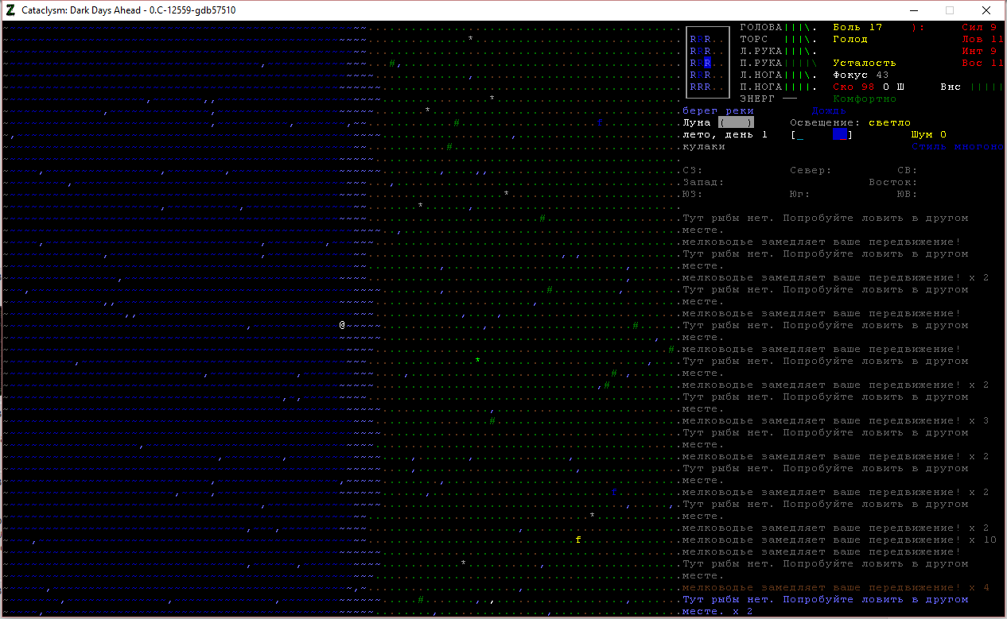Click the 'Инт 9' intelligence stat
Screen dimensions: 1007x619
coord(979,51)
